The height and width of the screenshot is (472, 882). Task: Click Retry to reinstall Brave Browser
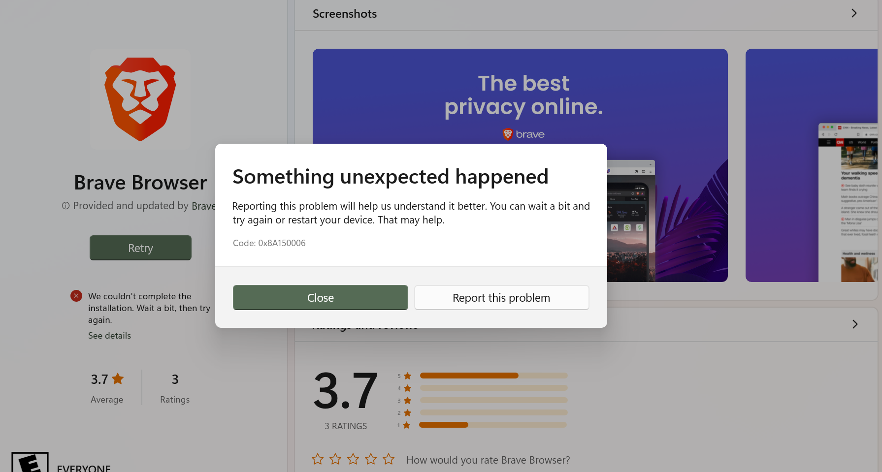(x=140, y=248)
